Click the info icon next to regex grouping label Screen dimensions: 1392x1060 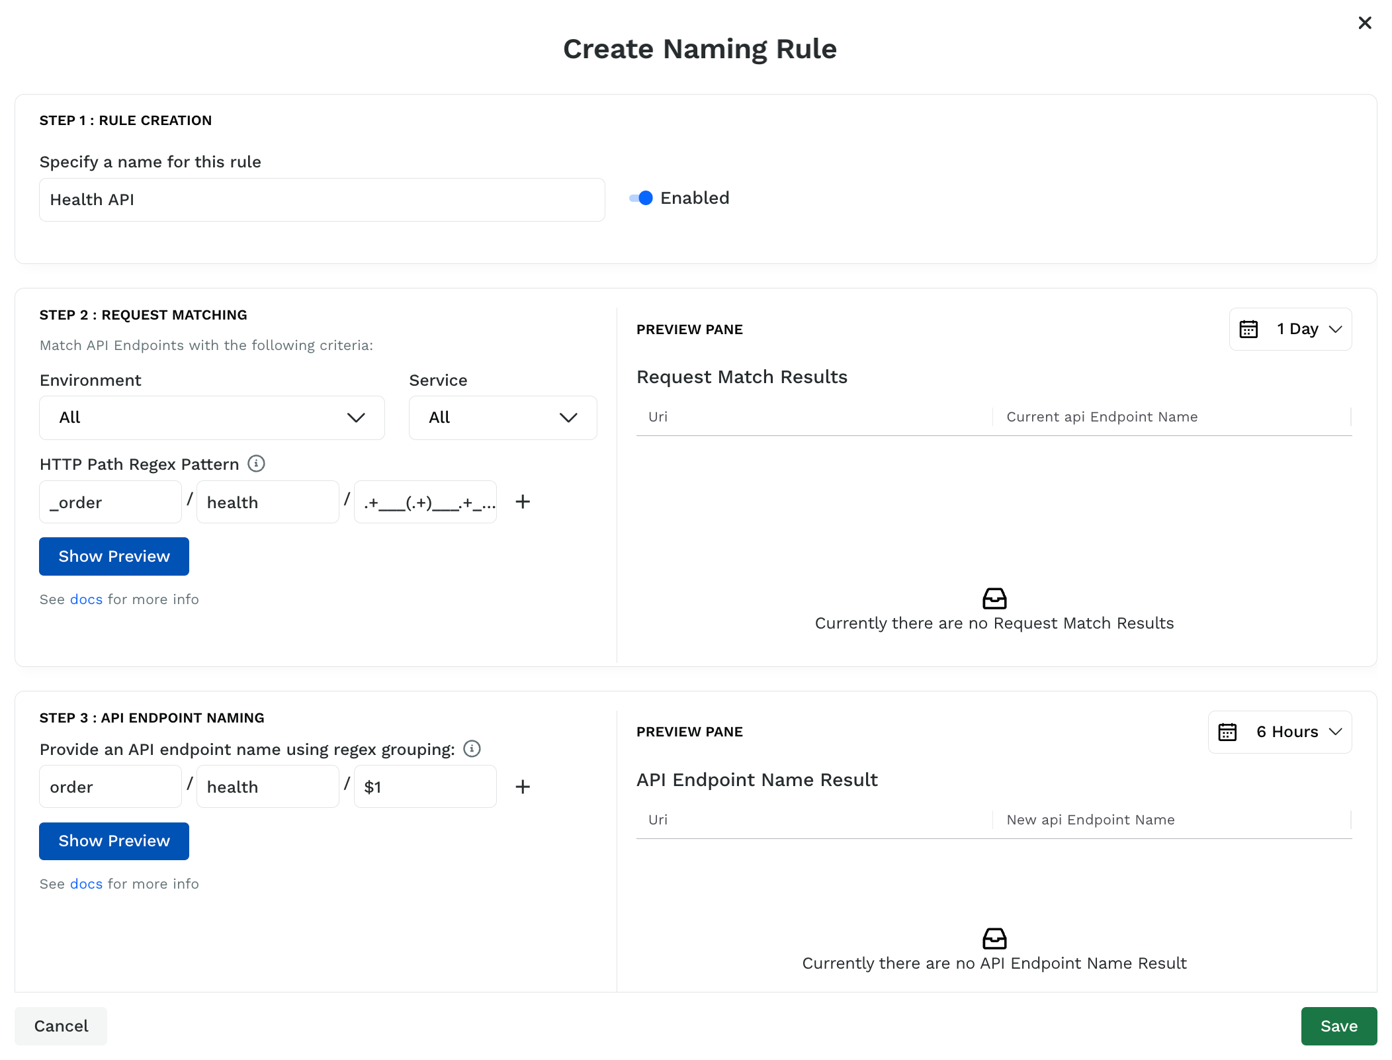472,749
